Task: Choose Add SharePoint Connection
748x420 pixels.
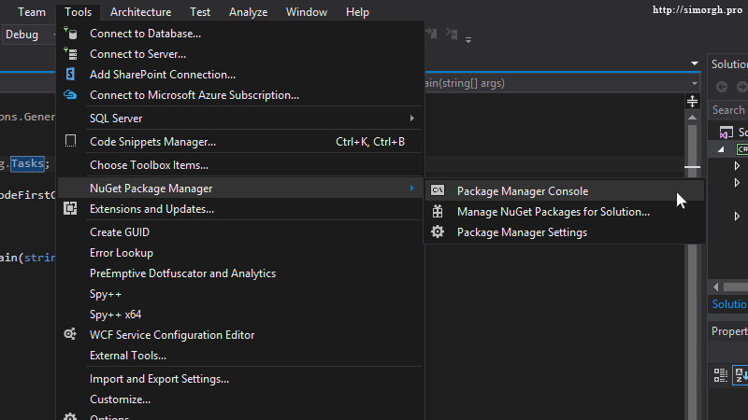Action: (x=240, y=75)
